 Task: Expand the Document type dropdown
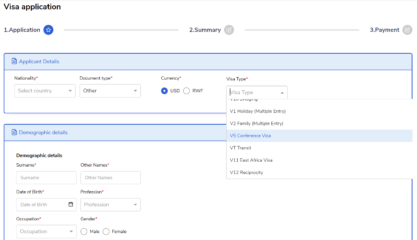click(x=110, y=91)
